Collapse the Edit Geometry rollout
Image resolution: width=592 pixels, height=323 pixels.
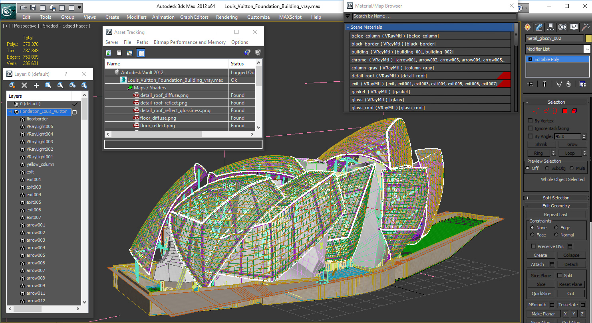[x=556, y=206]
